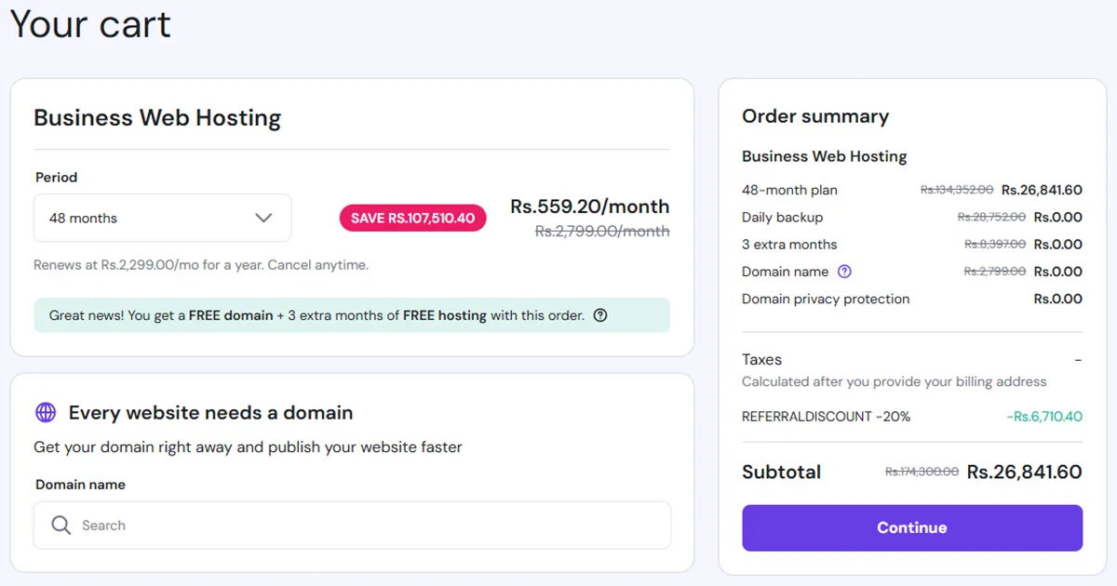Viewport: 1117px width, 586px height.
Task: Click the globe icon beside domain heading
Action: [45, 412]
